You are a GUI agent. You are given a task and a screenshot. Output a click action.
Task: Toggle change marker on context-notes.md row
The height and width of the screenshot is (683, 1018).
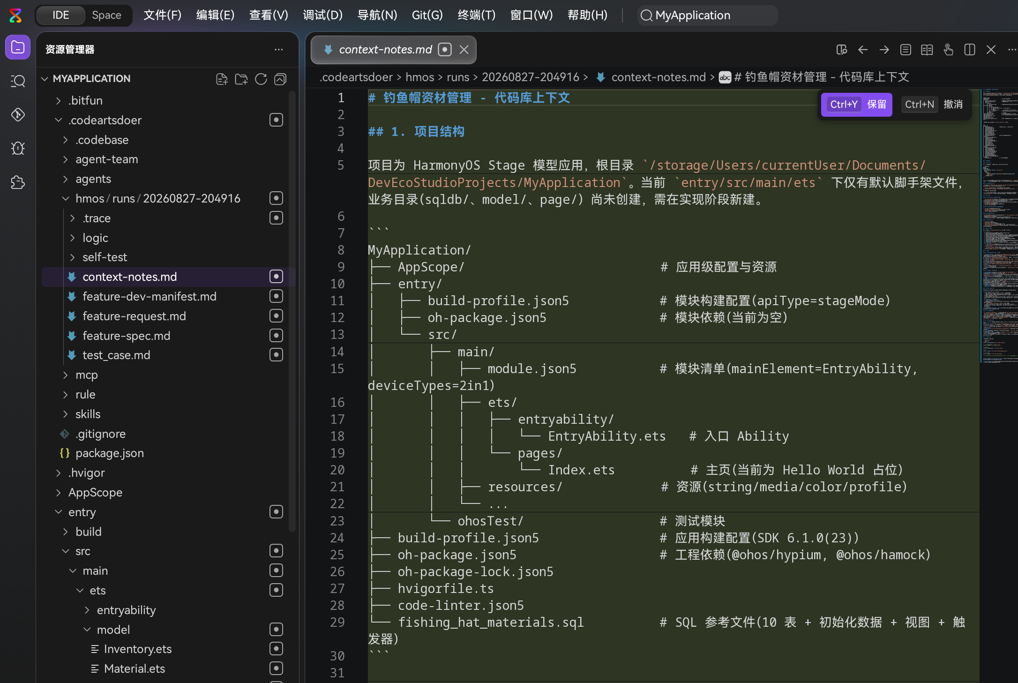pos(277,277)
